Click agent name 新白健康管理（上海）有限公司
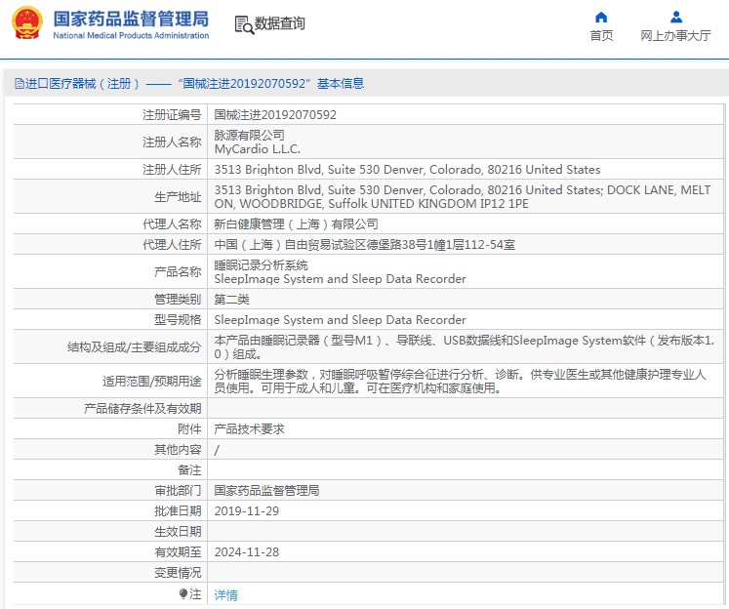The width and height of the screenshot is (729, 609). click(x=296, y=224)
